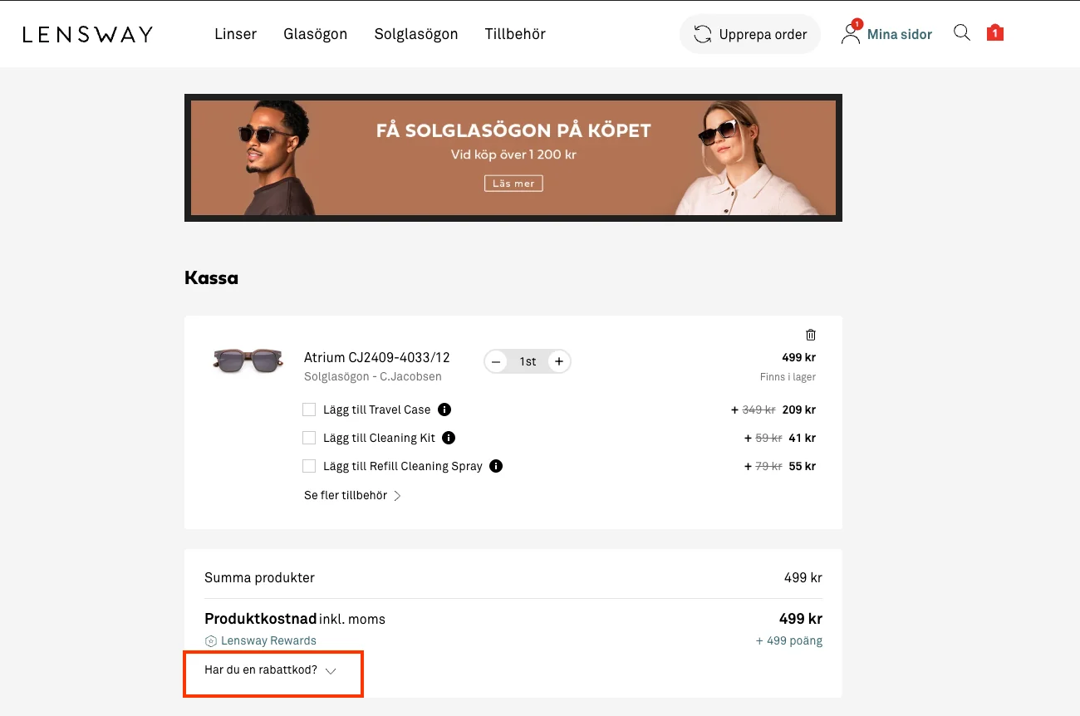Image resolution: width=1080 pixels, height=716 pixels.
Task: Click the Mina sidor profile icon
Action: click(x=850, y=34)
